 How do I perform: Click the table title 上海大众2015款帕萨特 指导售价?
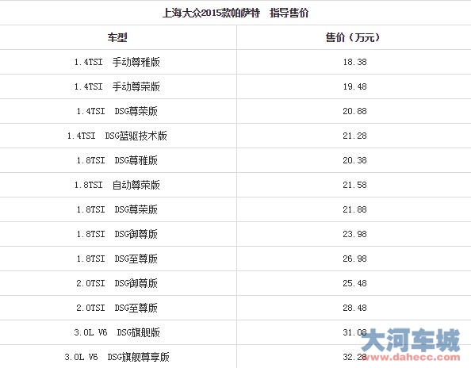tap(235, 13)
